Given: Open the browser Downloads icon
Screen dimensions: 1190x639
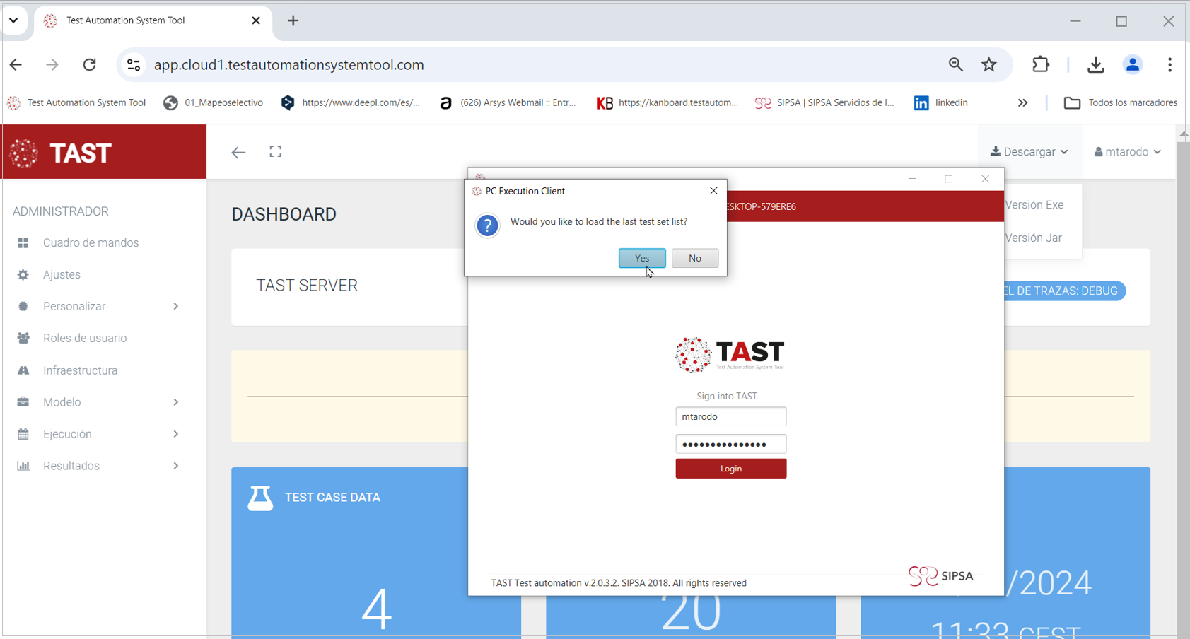Looking at the screenshot, I should (x=1095, y=64).
